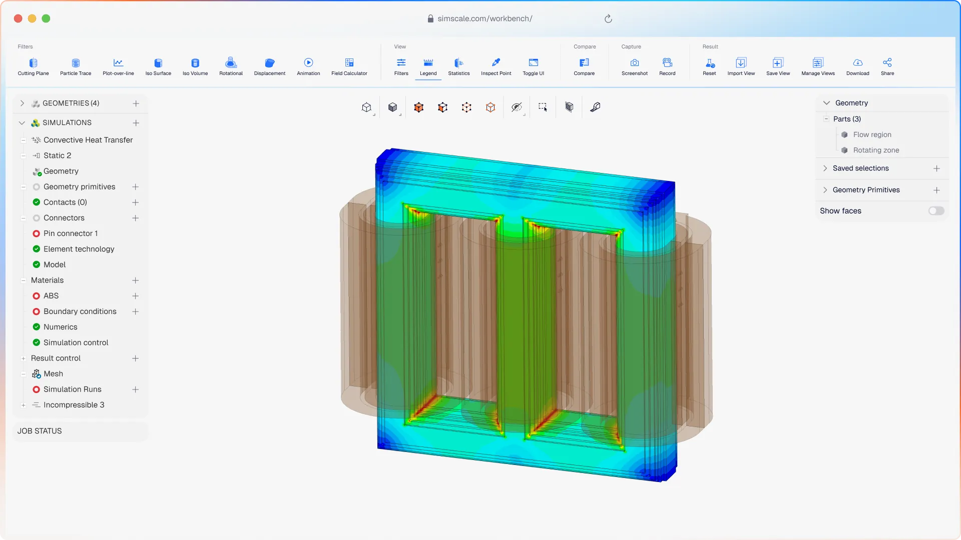Open the Statistics panel
Viewport: 961px width, 540px height.
point(459,66)
